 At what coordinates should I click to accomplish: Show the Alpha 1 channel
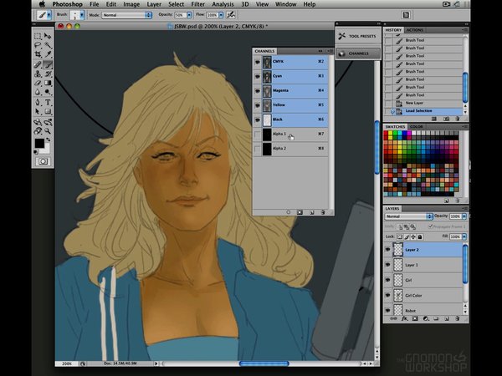click(258, 135)
